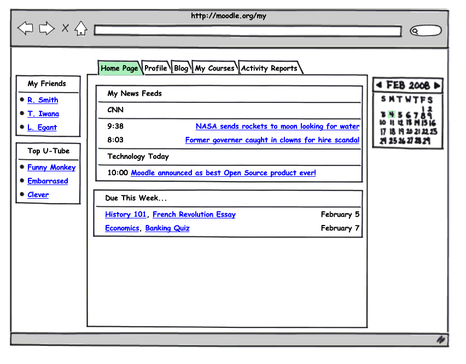Select day 17 in the calendar
The width and height of the screenshot is (466, 364).
tap(383, 131)
